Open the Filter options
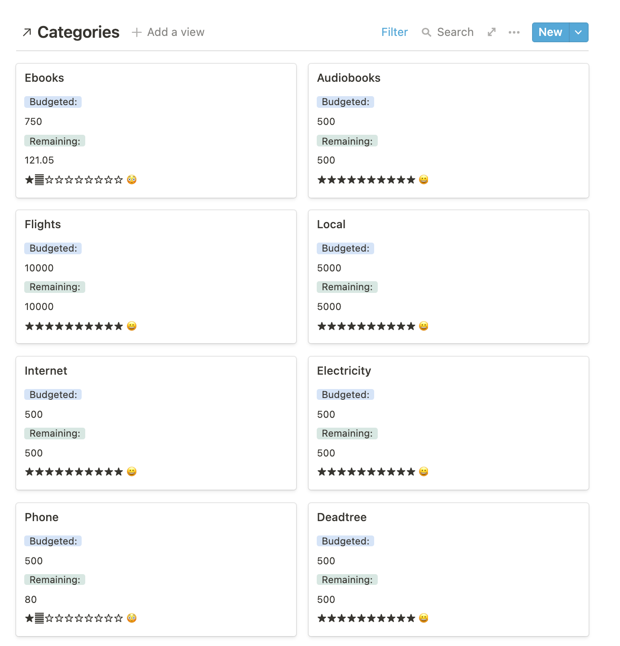This screenshot has width=620, height=646. pos(394,32)
